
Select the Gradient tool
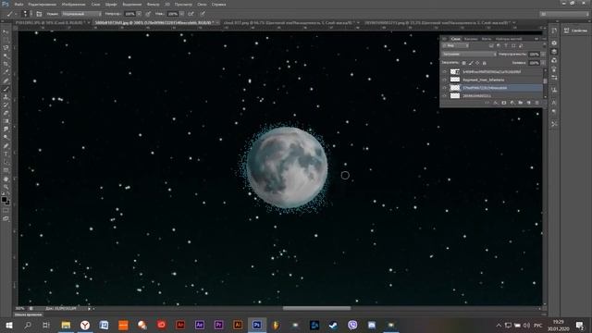6,121
